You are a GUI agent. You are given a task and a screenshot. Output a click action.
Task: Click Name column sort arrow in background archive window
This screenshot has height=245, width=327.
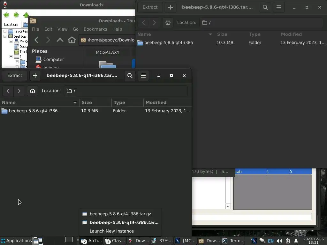pos(210,34)
